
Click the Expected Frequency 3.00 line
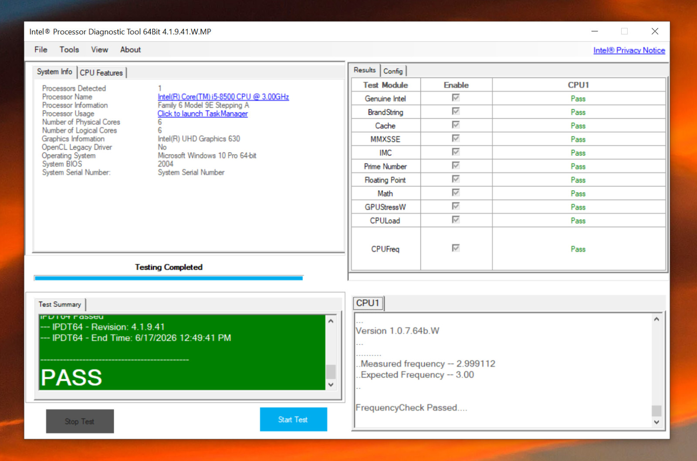pos(415,375)
